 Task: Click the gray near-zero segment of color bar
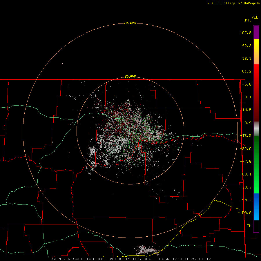(256, 129)
